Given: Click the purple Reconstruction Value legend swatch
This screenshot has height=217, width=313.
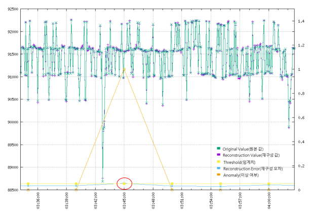Looking at the screenshot, I should pyautogui.click(x=219, y=155).
